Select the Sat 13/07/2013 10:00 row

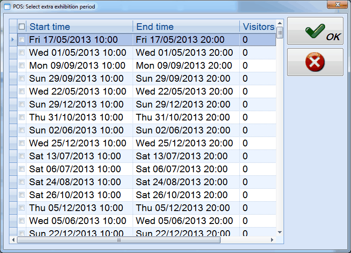pyautogui.click(x=75, y=156)
